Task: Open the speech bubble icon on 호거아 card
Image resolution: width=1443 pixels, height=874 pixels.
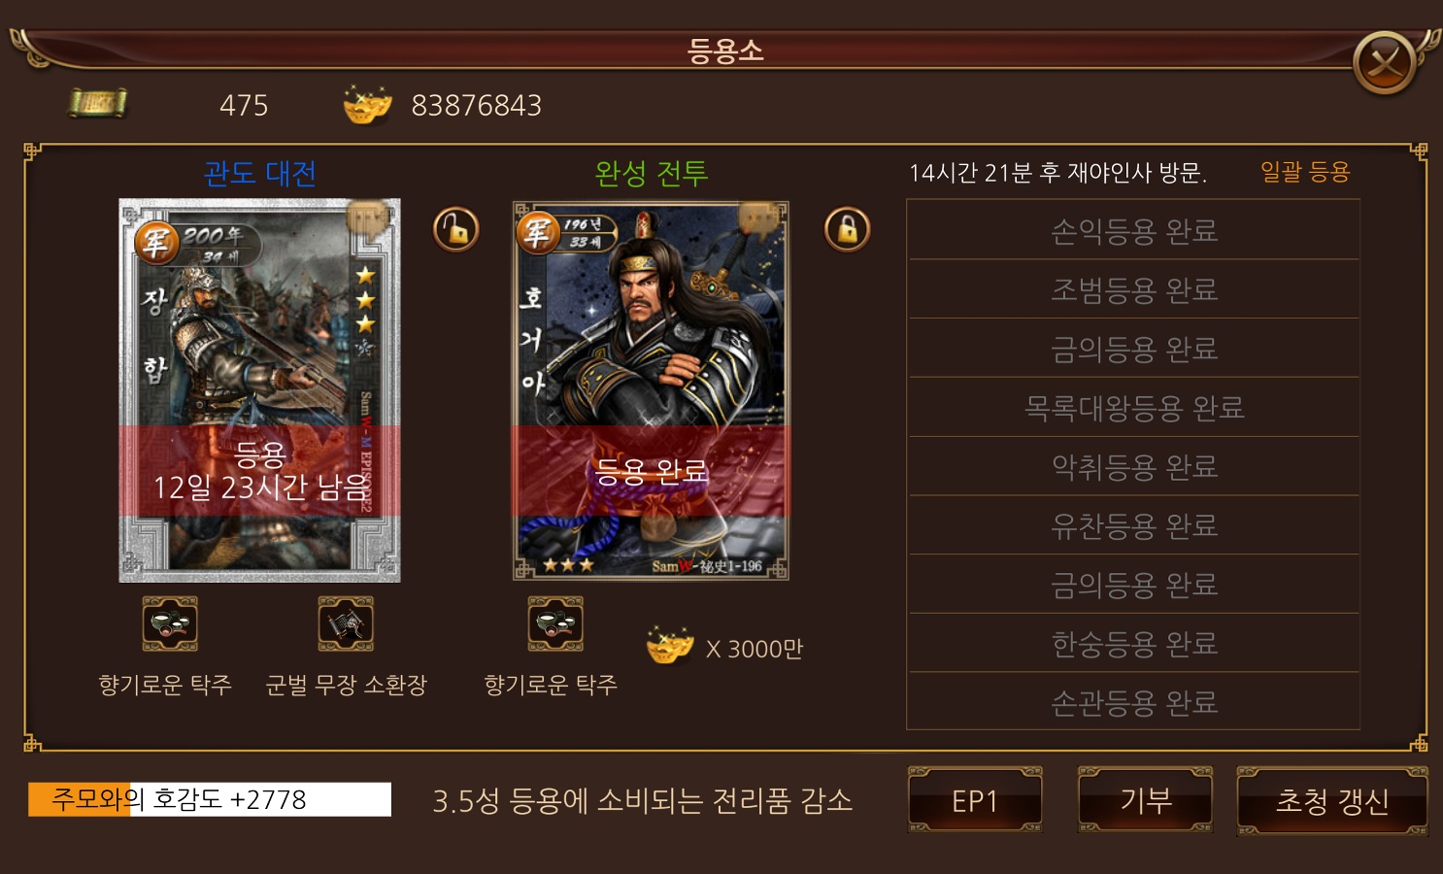Action: (758, 219)
